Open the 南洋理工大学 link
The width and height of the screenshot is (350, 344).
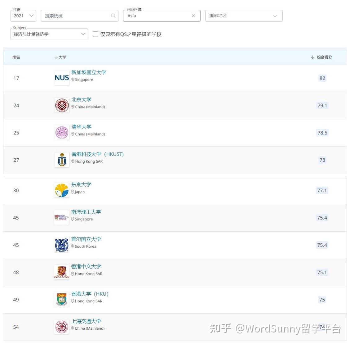(86, 212)
